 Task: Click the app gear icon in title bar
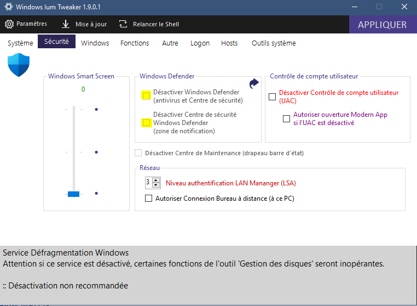[x=9, y=7]
